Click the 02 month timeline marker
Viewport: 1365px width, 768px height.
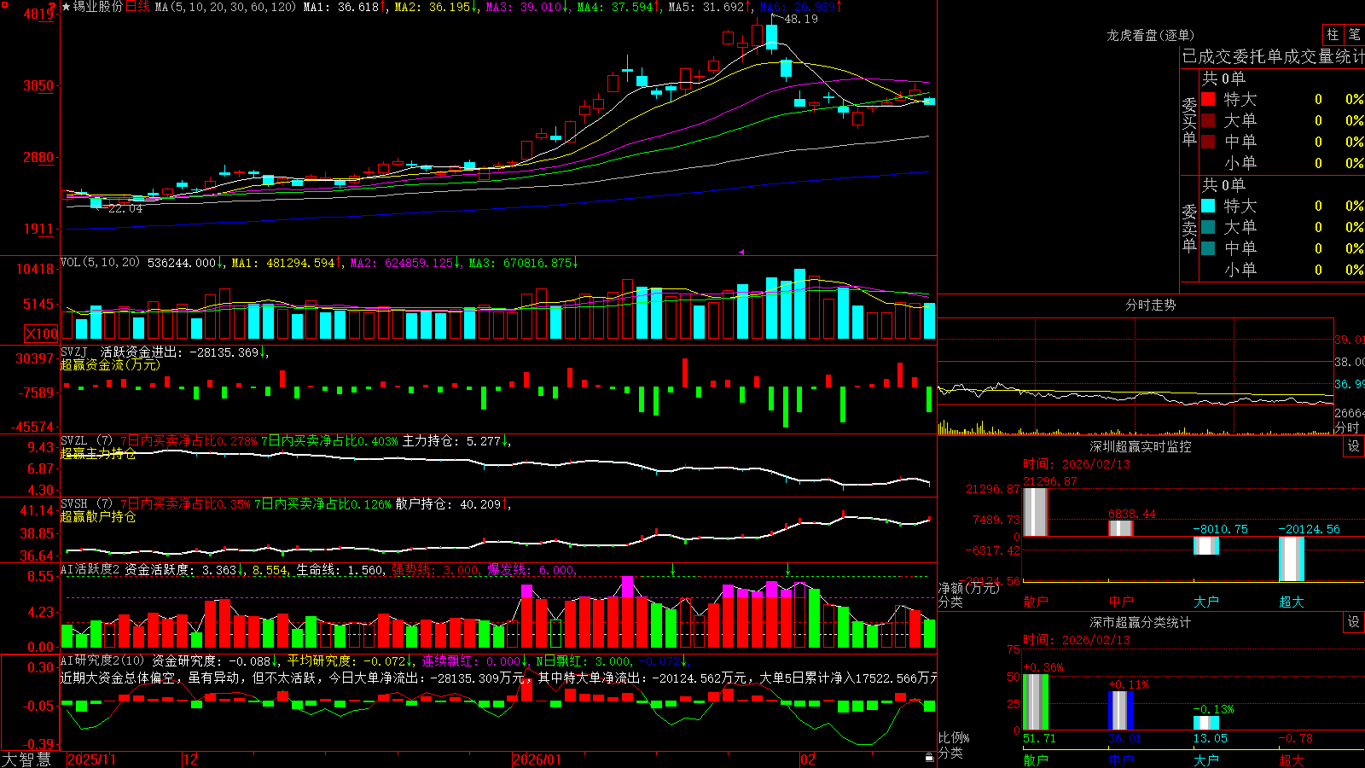808,759
